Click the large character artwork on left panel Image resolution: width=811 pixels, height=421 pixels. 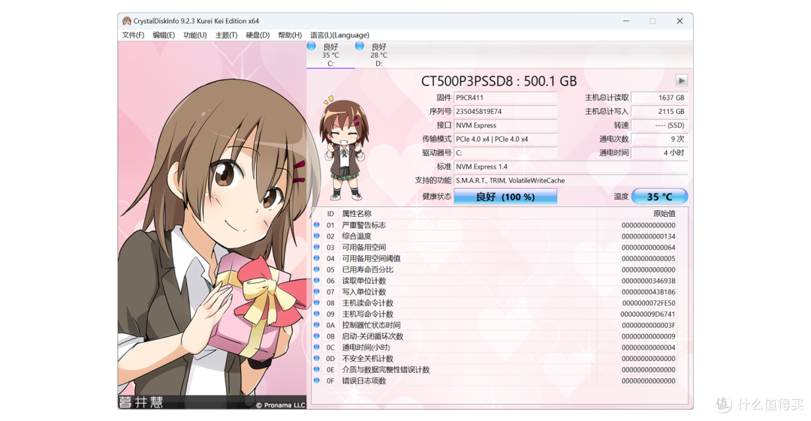212,225
